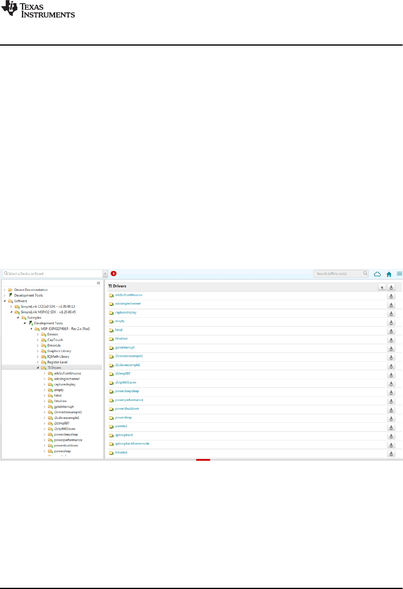The height and width of the screenshot is (589, 403).
Task: Open i2ctpl0401evm link in list
Action: [x=126, y=383]
